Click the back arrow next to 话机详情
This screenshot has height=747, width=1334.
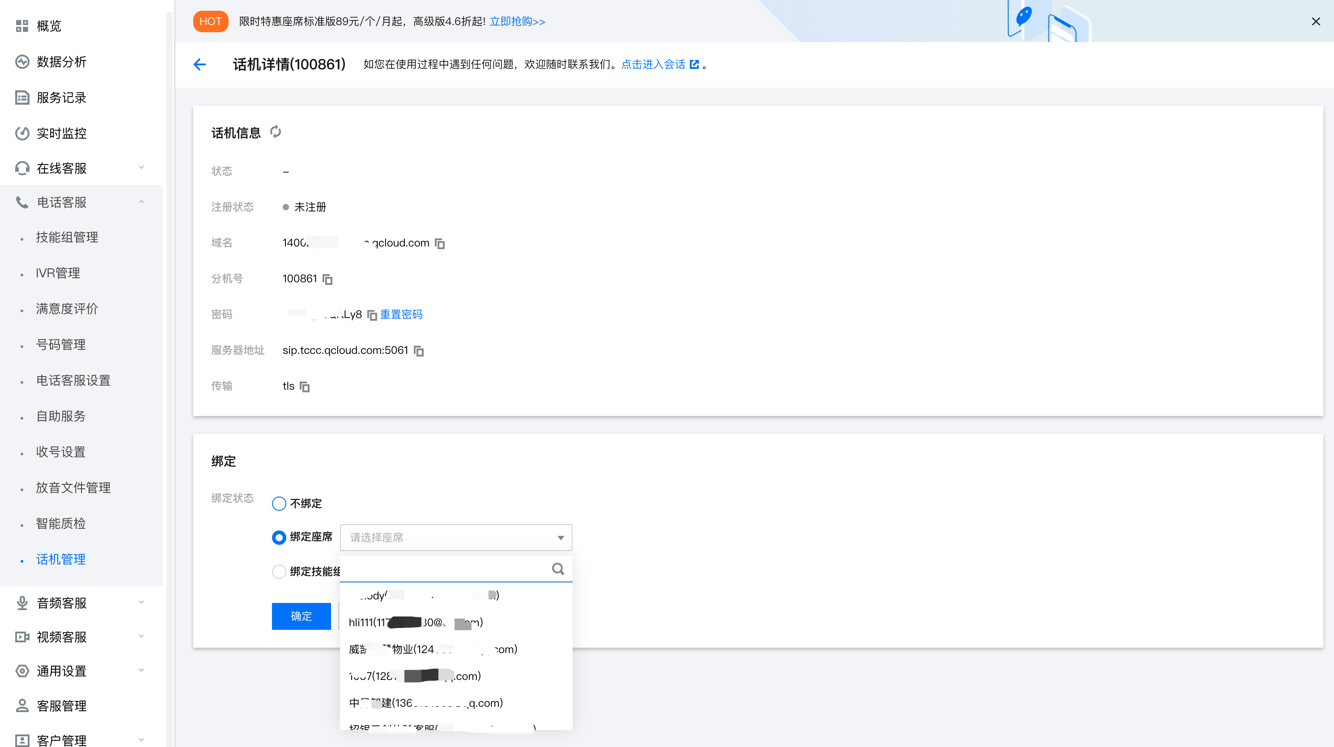coord(200,64)
